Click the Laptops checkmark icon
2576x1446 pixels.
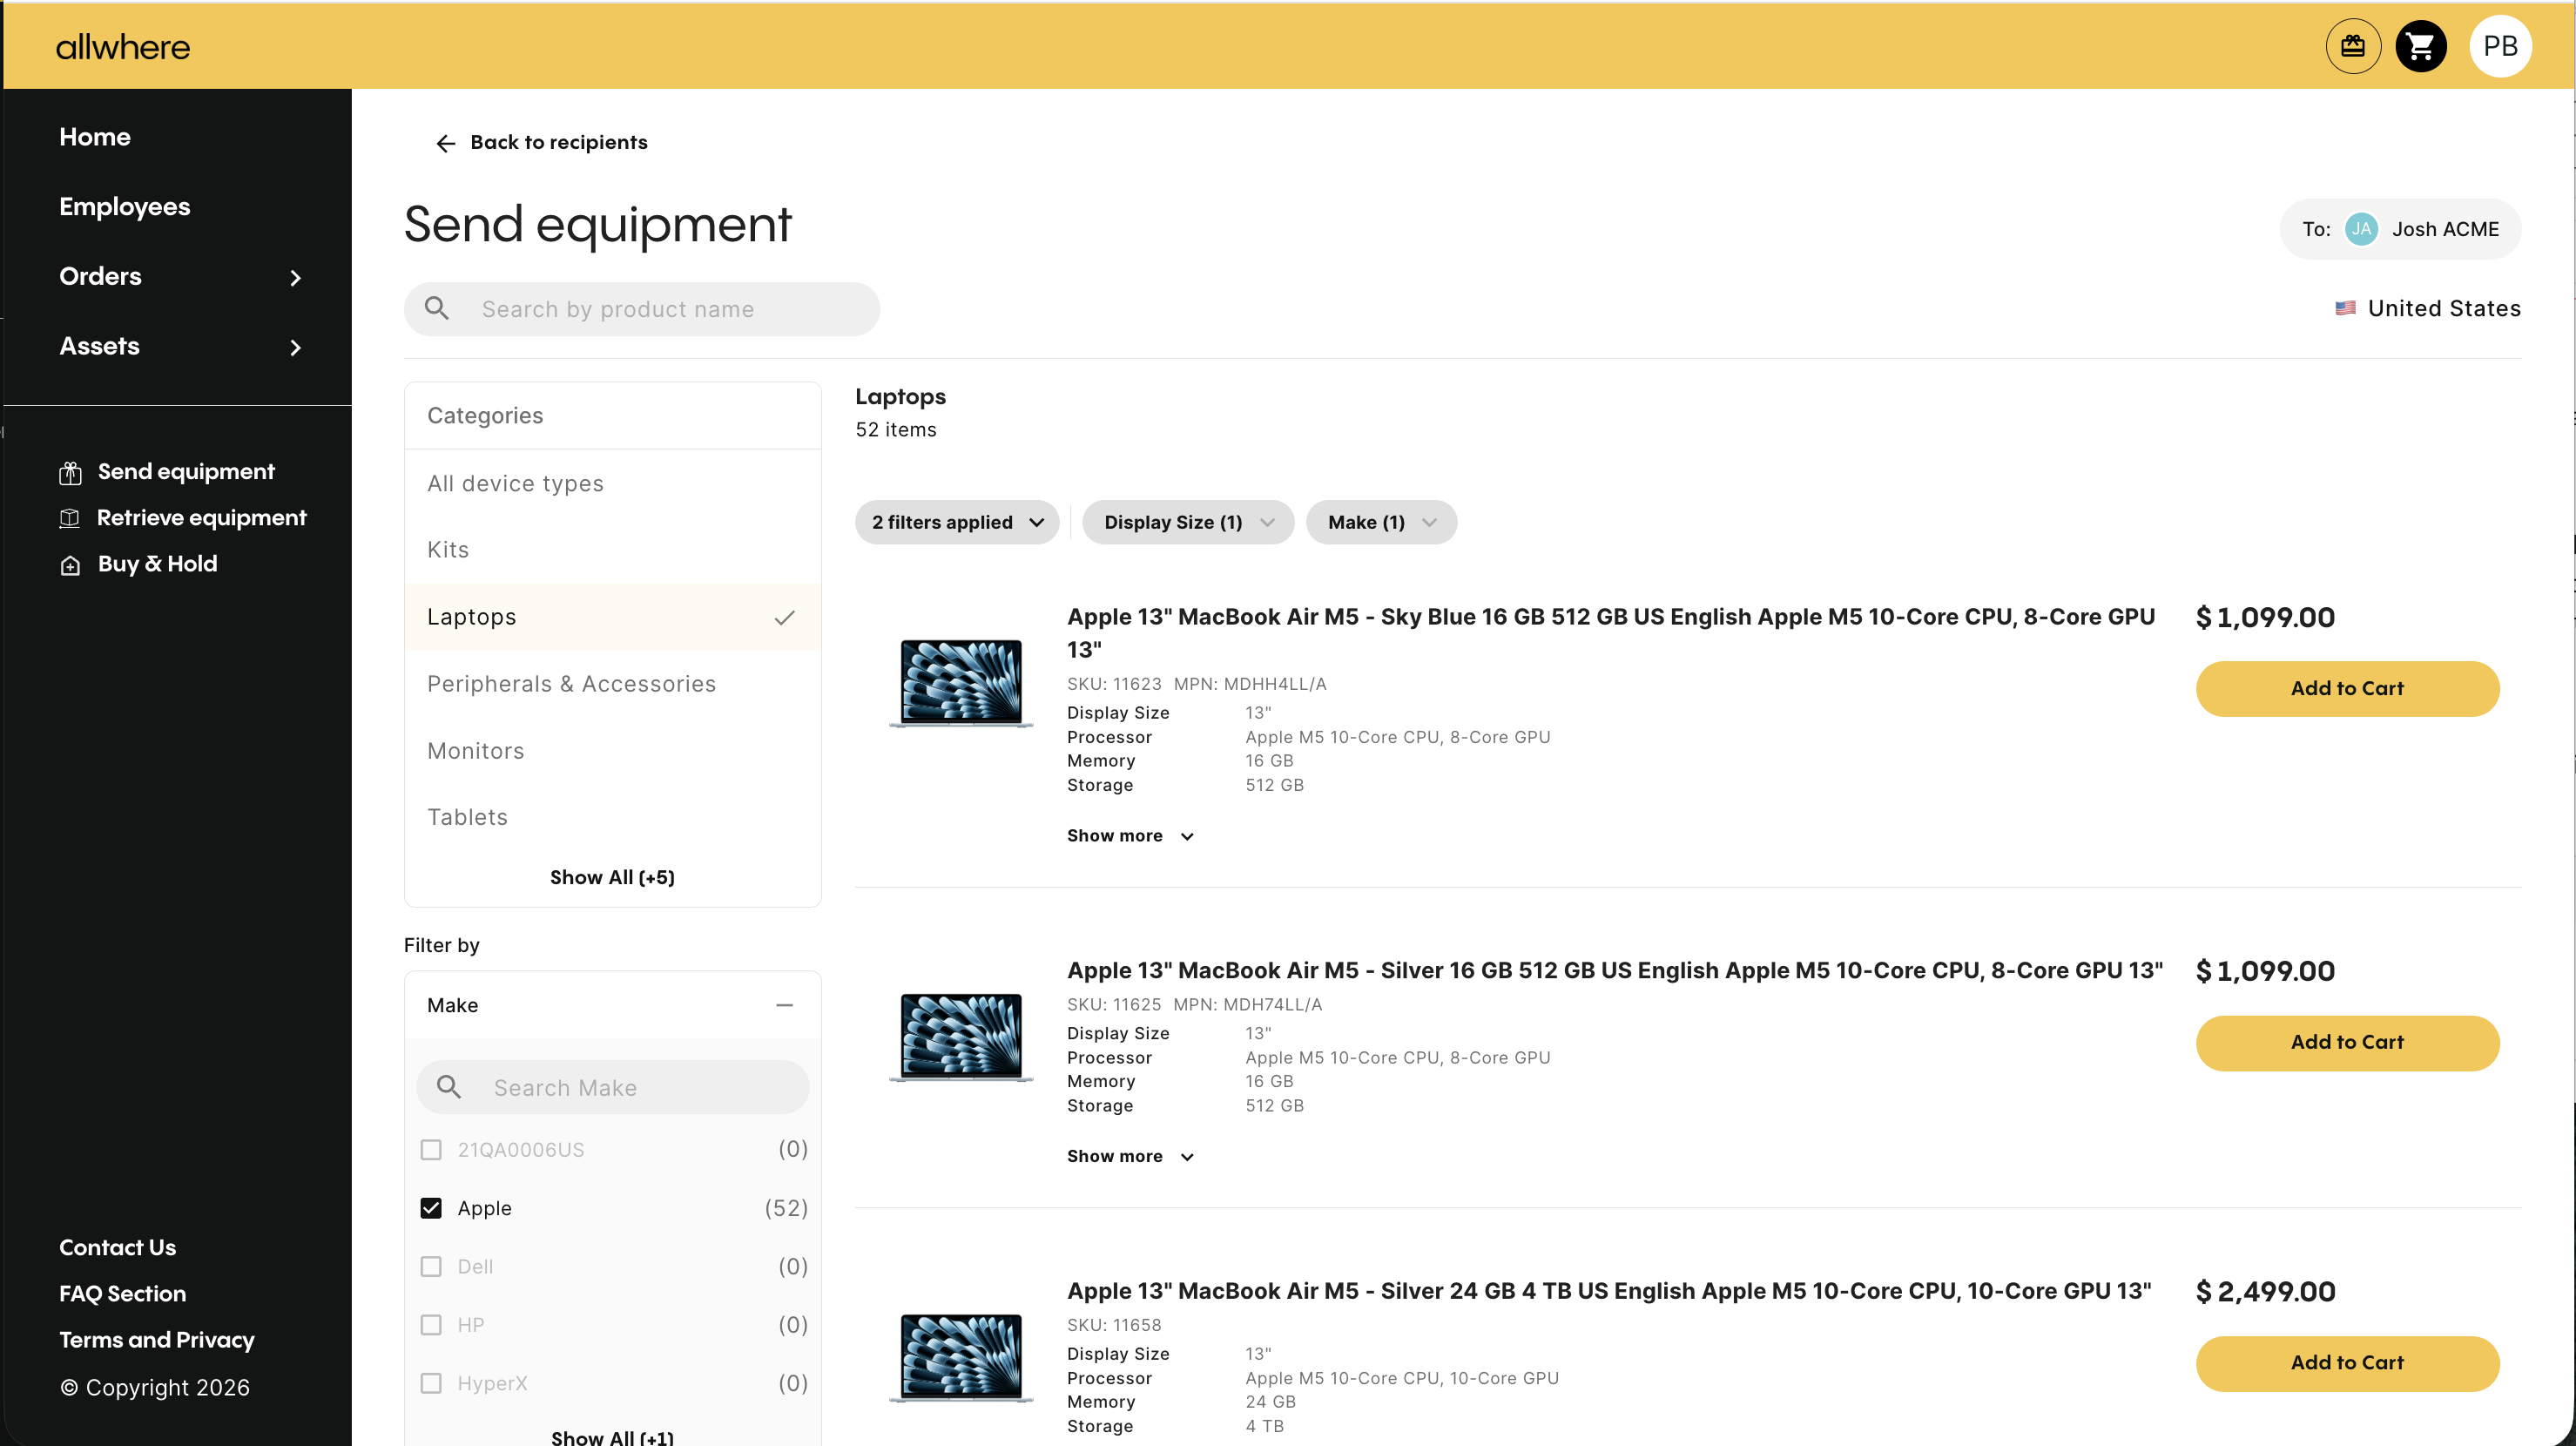pos(785,617)
